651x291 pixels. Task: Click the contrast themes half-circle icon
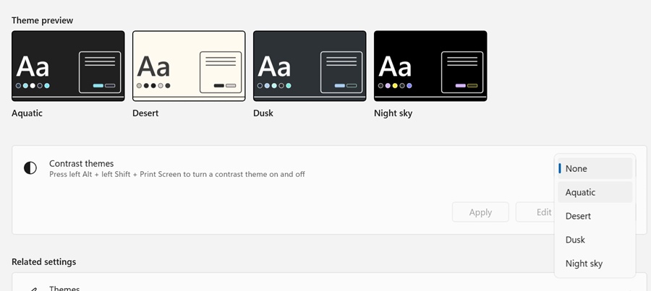click(30, 168)
